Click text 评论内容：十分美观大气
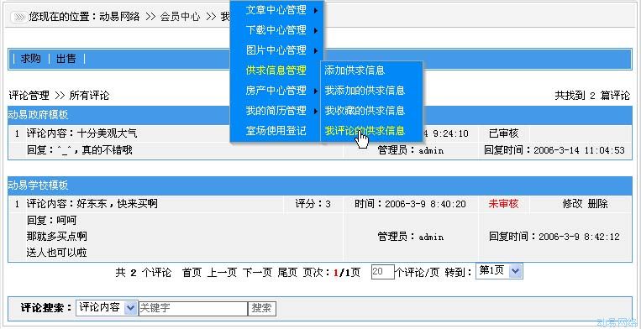 (x=81, y=133)
